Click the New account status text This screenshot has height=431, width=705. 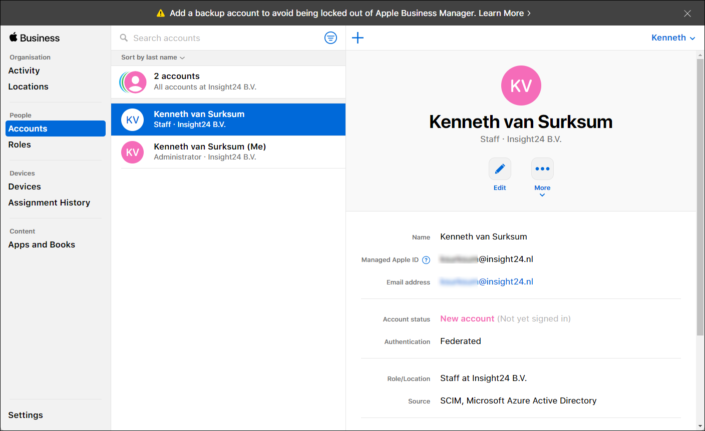coord(467,319)
